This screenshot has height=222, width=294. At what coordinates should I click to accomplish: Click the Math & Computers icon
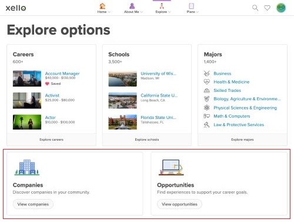tap(206, 116)
